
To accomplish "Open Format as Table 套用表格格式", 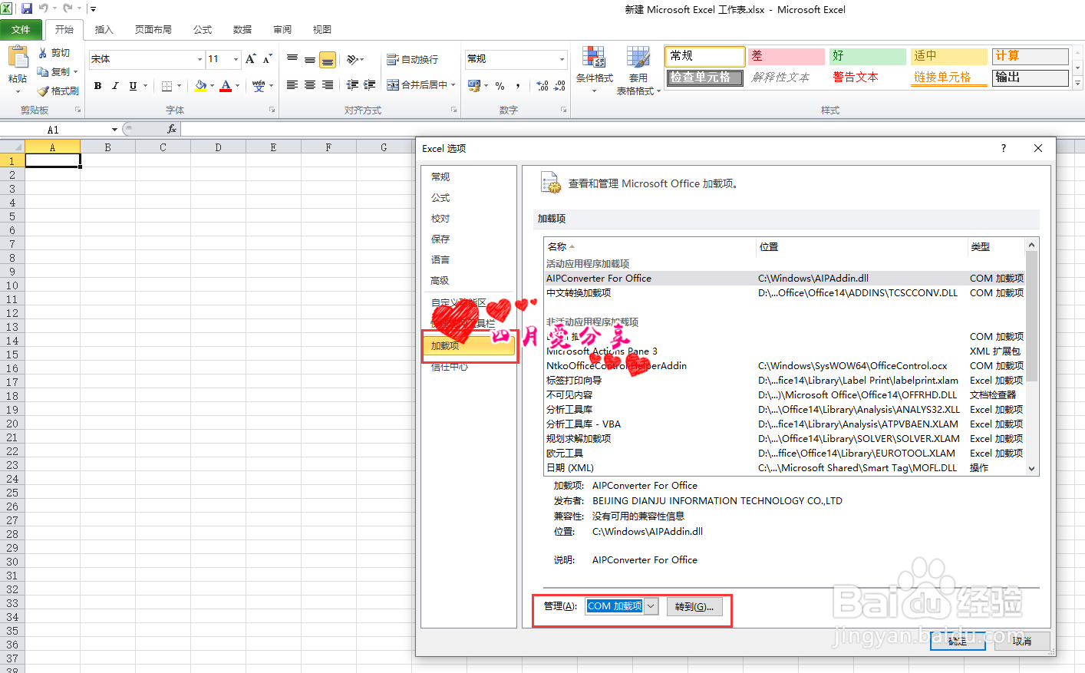I will pyautogui.click(x=637, y=70).
